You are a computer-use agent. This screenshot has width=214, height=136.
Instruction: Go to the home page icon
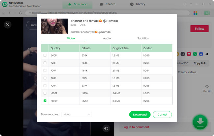tap(4, 13)
